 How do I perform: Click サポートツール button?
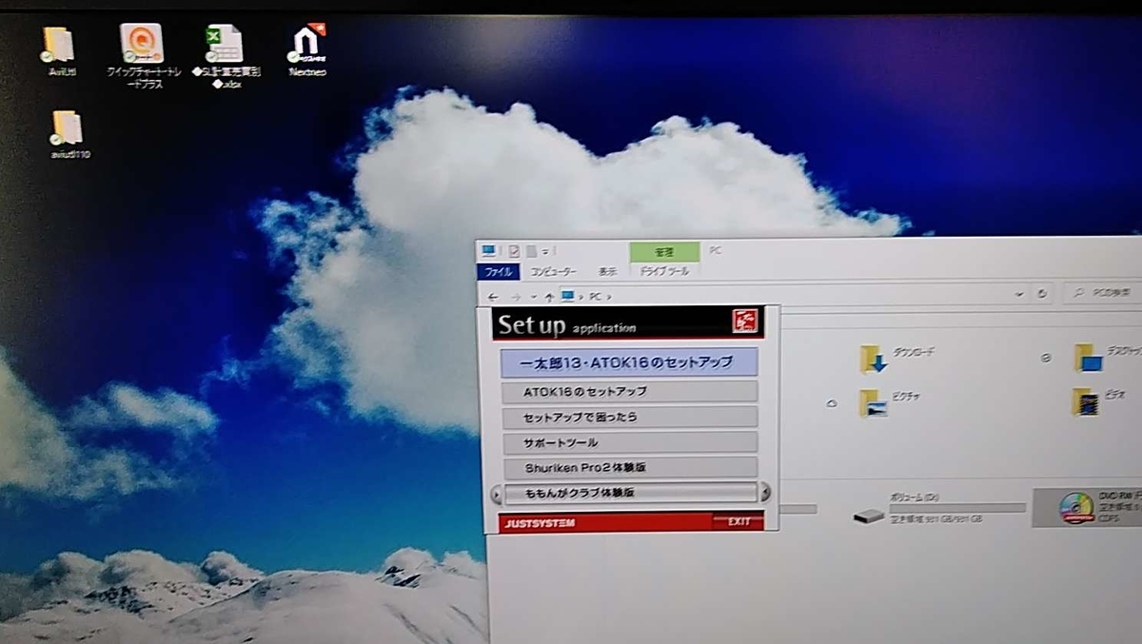click(629, 442)
